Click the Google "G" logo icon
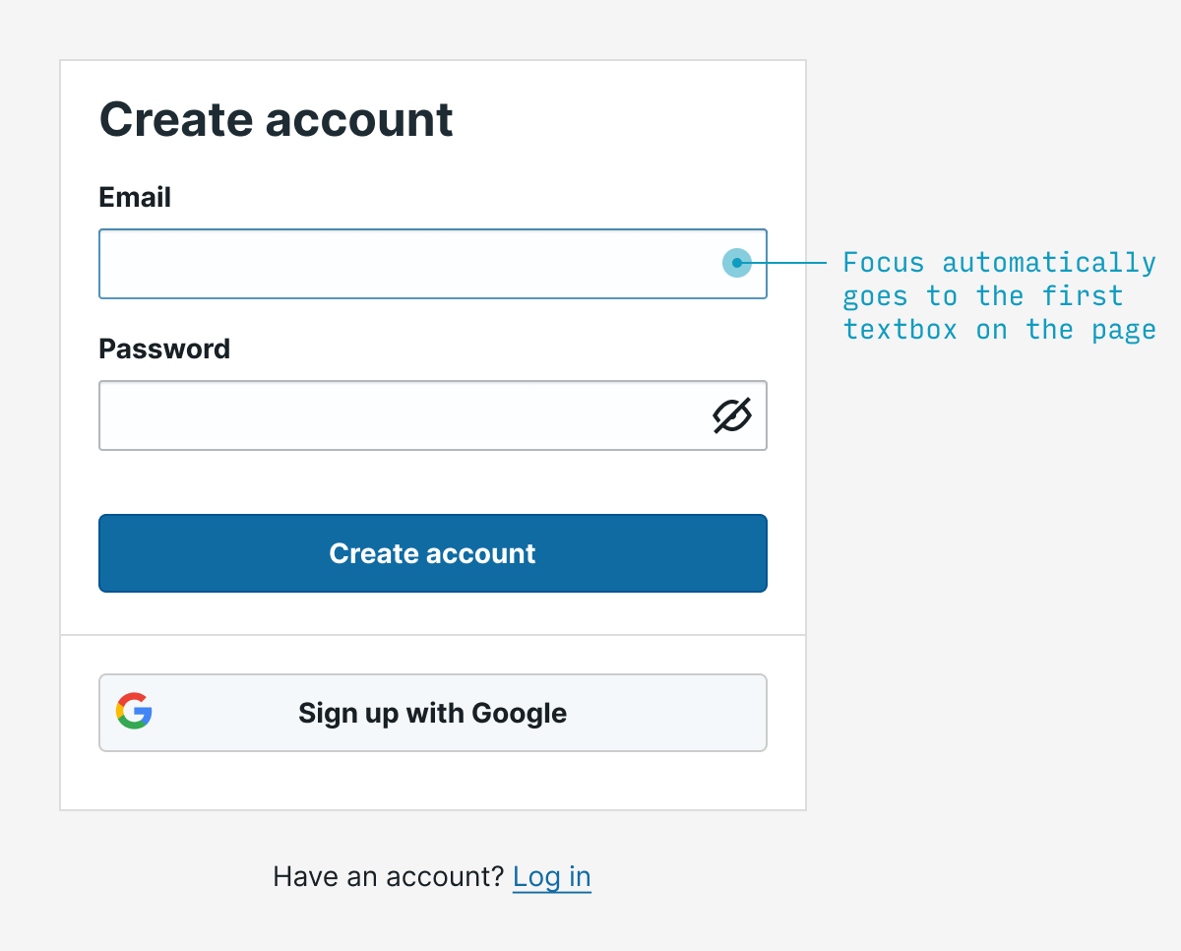1181x951 pixels. click(x=134, y=712)
